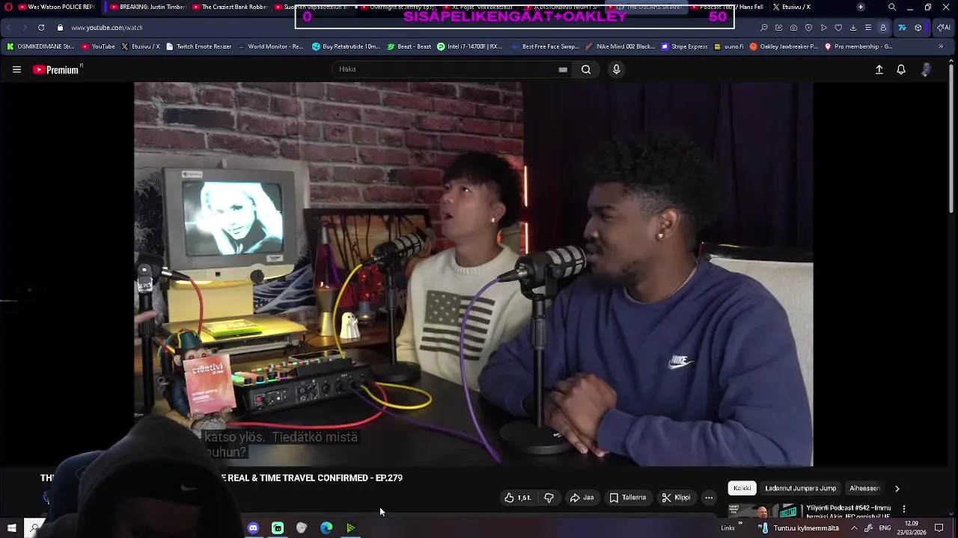Open Oakley Jawbreaker bookmark
This screenshot has height=538, width=958.
point(784,46)
